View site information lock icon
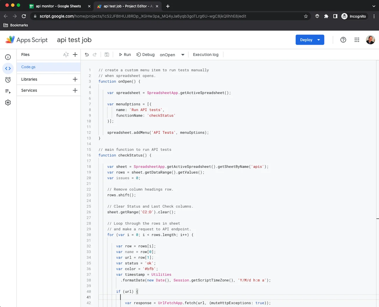Screen dimensions: 379x307 pyautogui.click(x=35, y=16)
